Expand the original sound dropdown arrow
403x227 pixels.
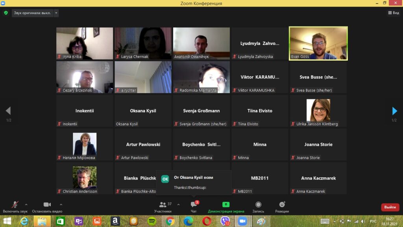(56, 13)
